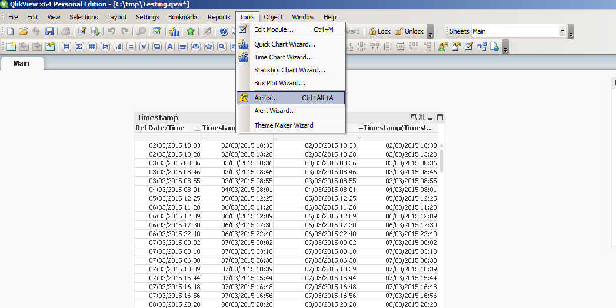The width and height of the screenshot is (616, 308).
Task: Select Alerts in the Tools menu
Action: coord(291,98)
